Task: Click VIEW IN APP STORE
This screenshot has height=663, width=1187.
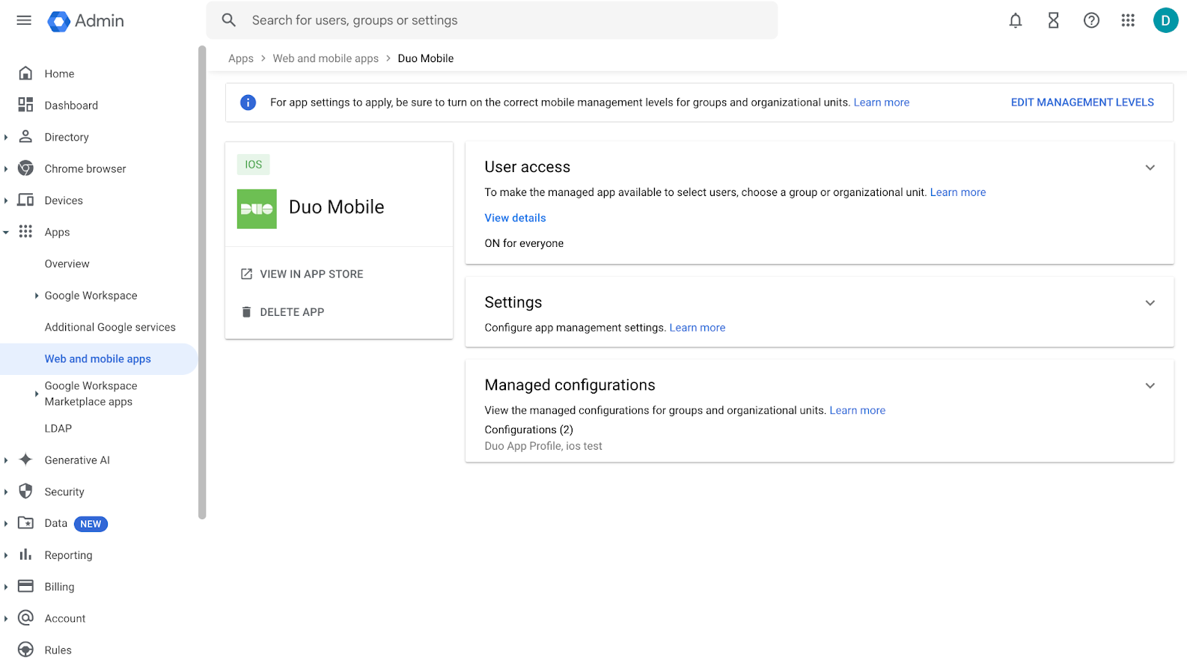Action: tap(311, 274)
